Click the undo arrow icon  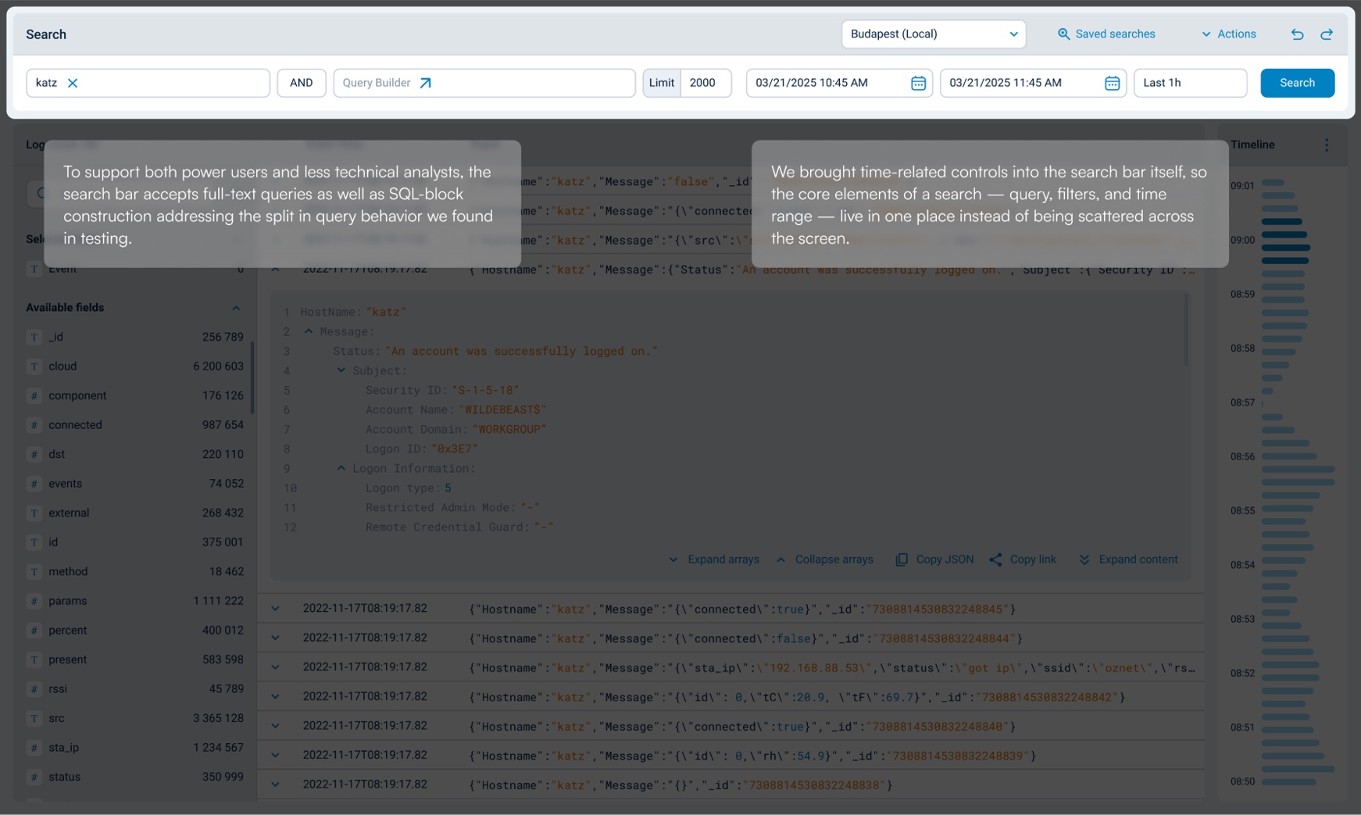tap(1297, 34)
